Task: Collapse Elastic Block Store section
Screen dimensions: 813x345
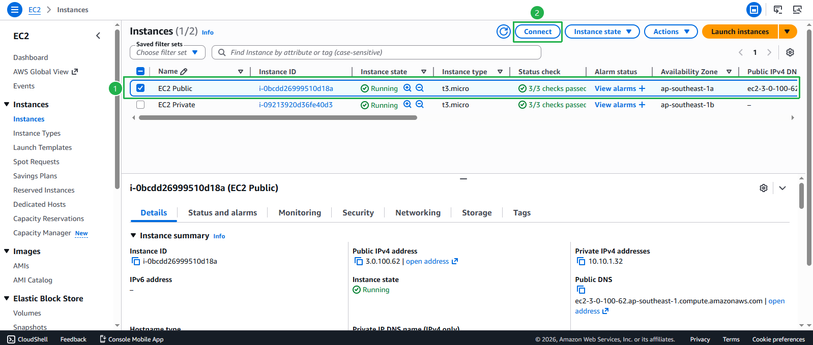Action: (x=7, y=298)
